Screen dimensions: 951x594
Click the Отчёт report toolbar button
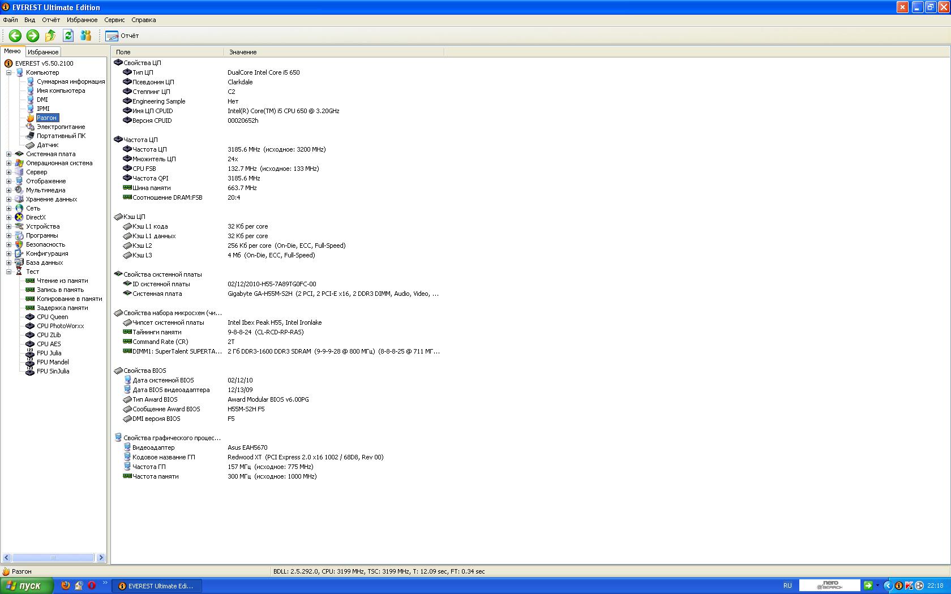click(x=122, y=36)
